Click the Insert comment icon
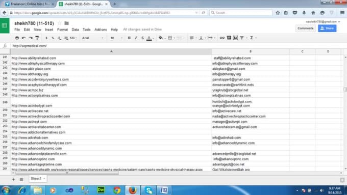The height and width of the screenshot is (195, 347). pyautogui.click(x=229, y=38)
